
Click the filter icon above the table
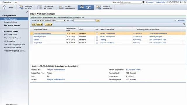[x=184, y=24]
